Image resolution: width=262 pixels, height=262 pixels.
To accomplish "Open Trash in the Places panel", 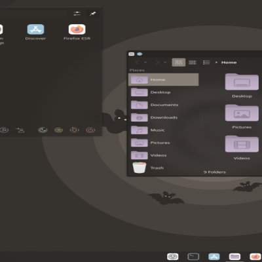I will 164,168.
